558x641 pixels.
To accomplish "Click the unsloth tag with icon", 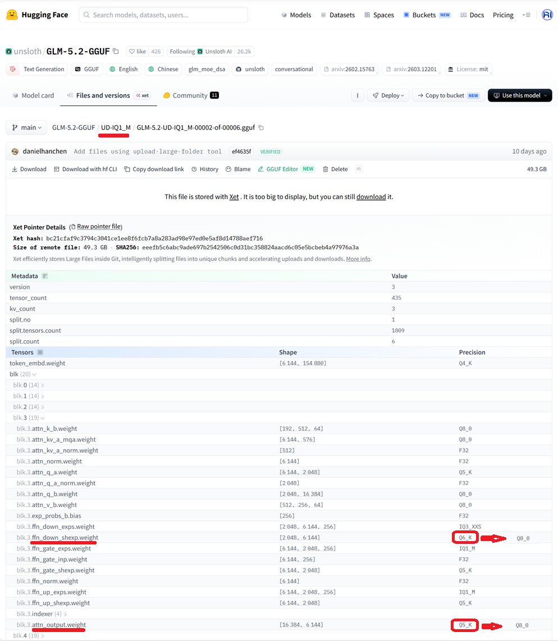I will [250, 69].
